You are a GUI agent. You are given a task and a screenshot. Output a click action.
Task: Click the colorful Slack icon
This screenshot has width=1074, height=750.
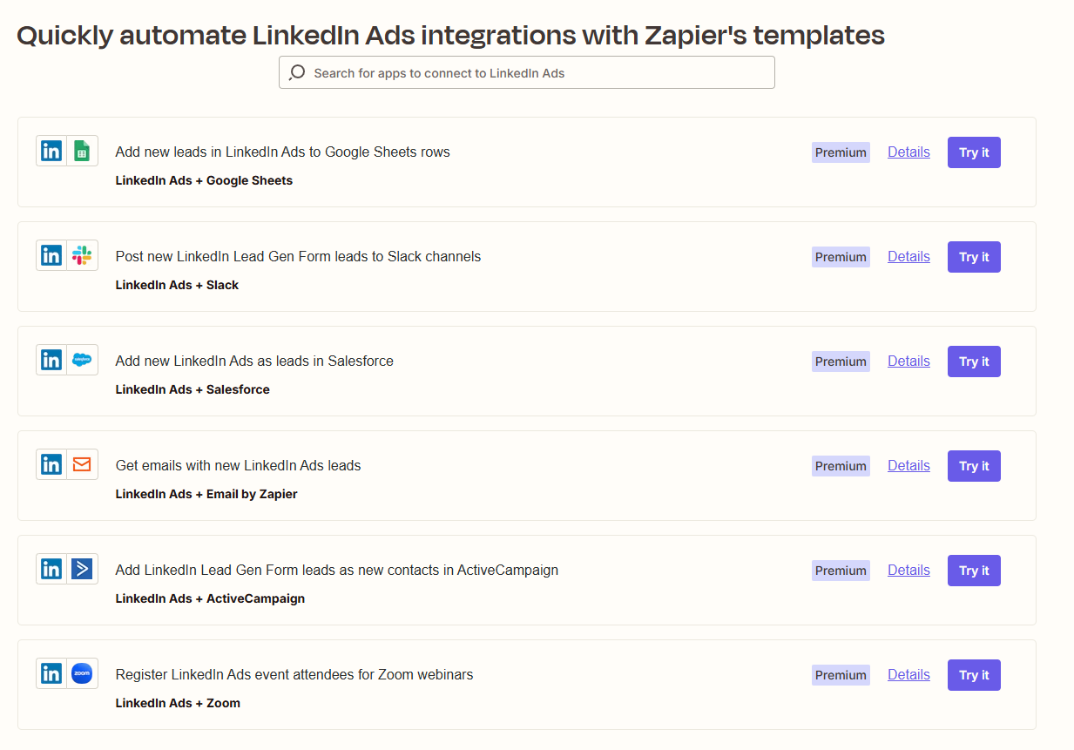tap(82, 256)
